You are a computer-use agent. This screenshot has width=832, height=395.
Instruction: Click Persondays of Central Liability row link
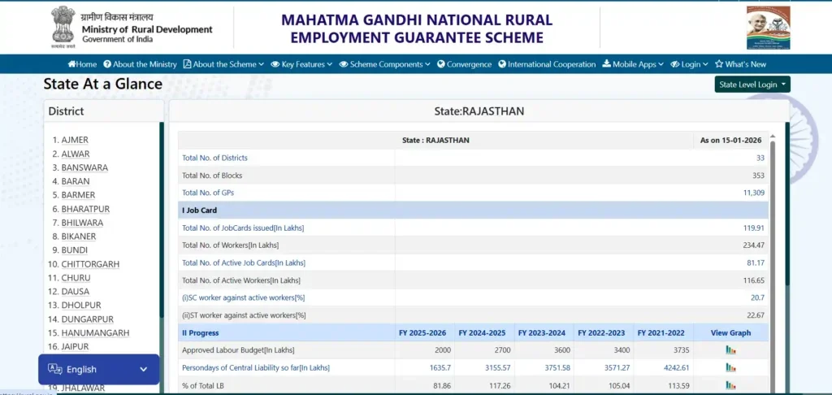[255, 367]
